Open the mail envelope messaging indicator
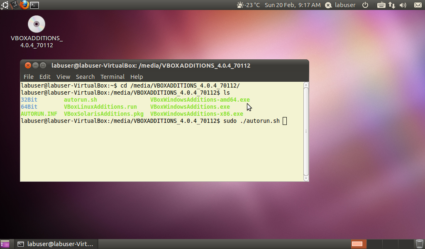 click(x=418, y=5)
